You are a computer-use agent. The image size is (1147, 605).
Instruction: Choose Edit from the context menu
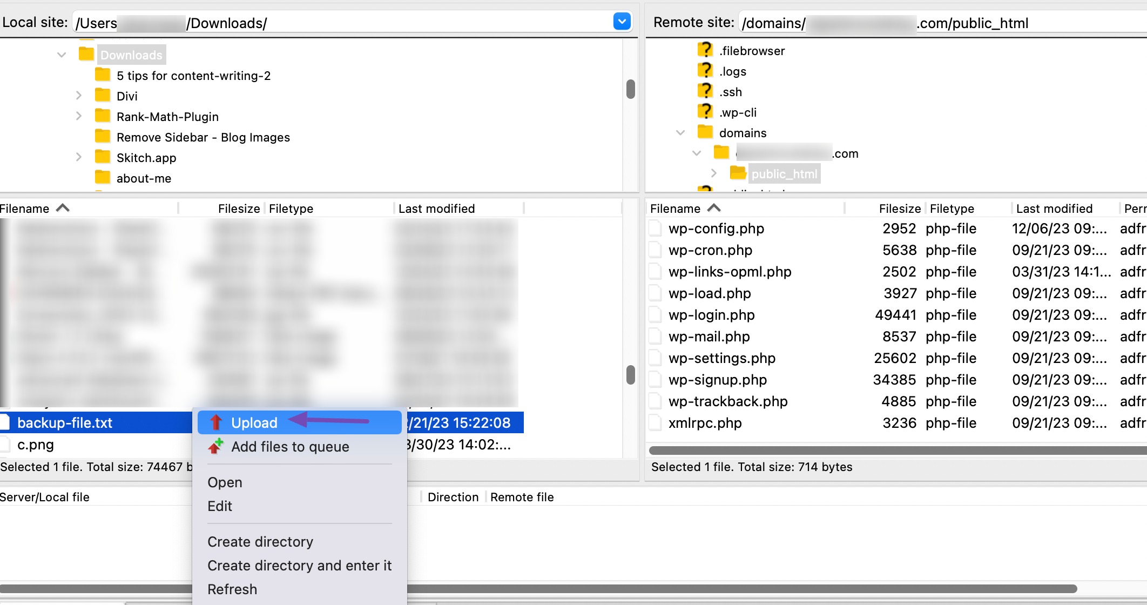coord(220,506)
